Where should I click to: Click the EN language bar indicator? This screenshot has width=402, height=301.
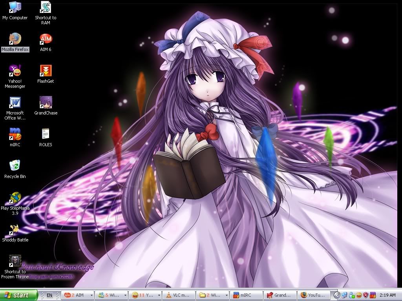(x=49, y=295)
